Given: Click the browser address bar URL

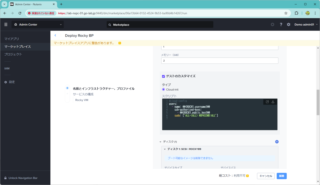Looking at the screenshot, I should [x=122, y=13].
